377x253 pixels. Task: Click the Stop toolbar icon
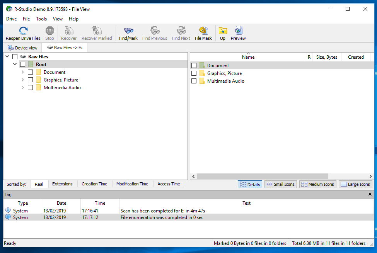pos(50,31)
